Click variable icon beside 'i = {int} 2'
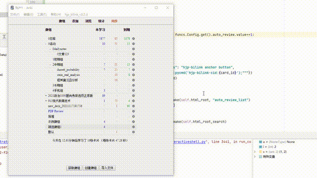Image resolution: width=317 pixels, height=178 pixels. (261, 147)
